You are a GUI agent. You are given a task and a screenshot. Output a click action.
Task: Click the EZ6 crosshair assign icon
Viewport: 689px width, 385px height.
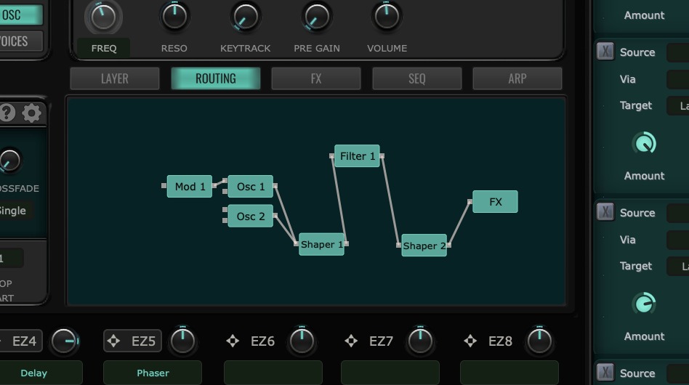click(233, 341)
